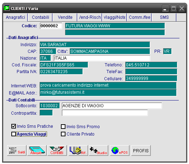Click the Telefono field 045.510712
Image resolution: width=189 pixels, height=164 pixels.
(151, 65)
